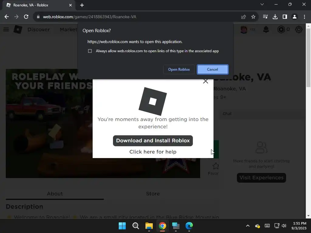Click the web.roblox.com address bar
311x233 pixels.
point(139,17)
